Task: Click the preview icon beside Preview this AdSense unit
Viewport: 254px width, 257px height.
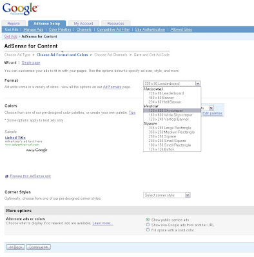Action: 6,176
